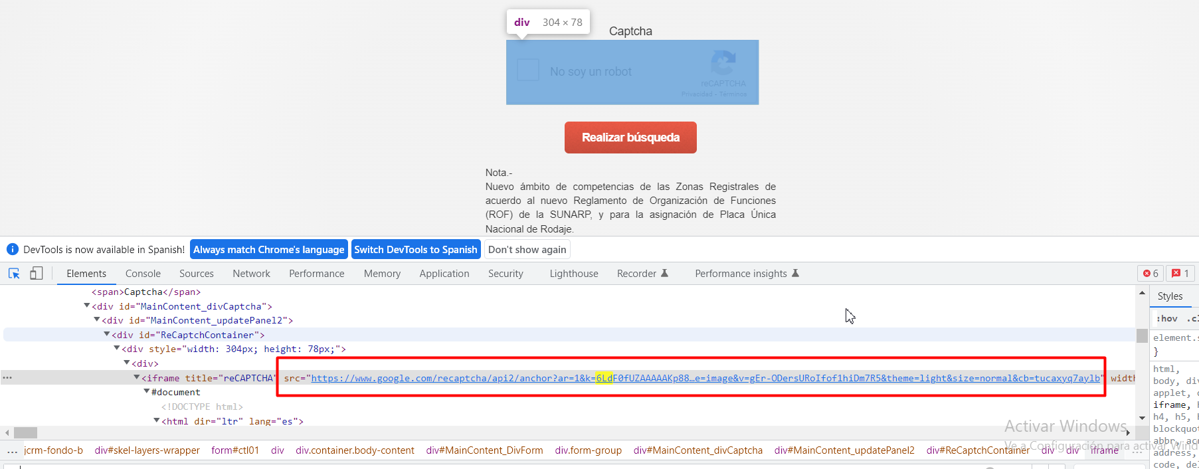Collapse the reCAPTCHA iframe node

tap(136, 378)
